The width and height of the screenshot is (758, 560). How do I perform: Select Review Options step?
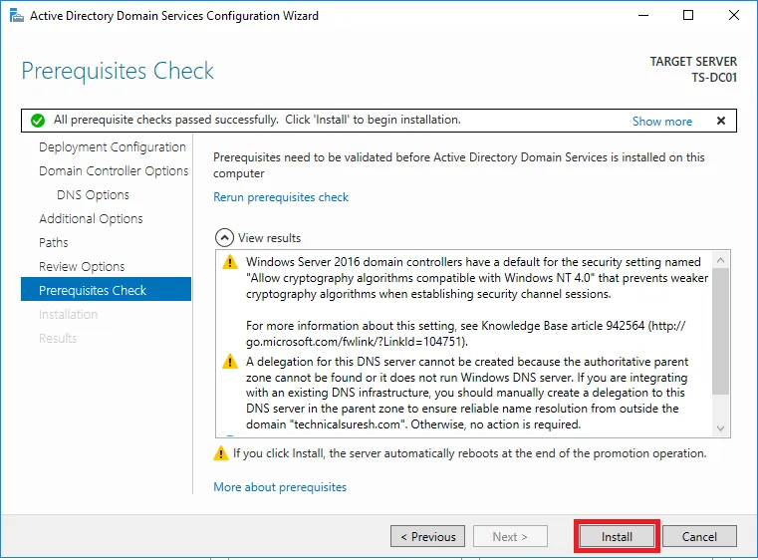click(x=82, y=266)
